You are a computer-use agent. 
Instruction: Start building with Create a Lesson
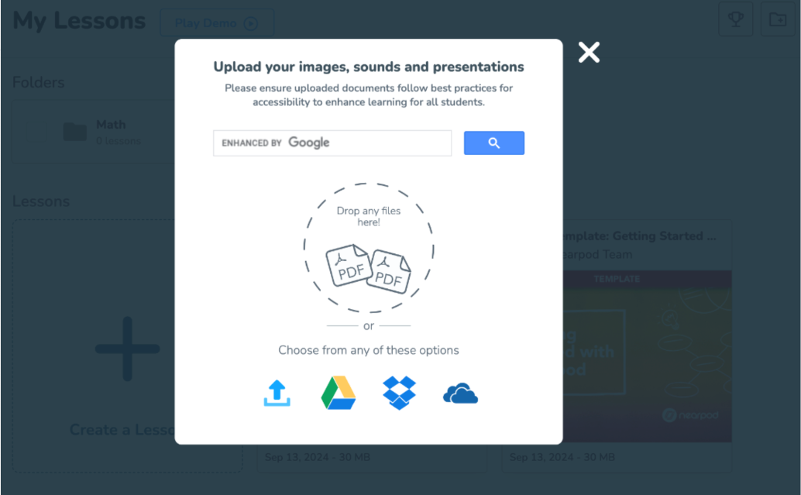coord(127,349)
